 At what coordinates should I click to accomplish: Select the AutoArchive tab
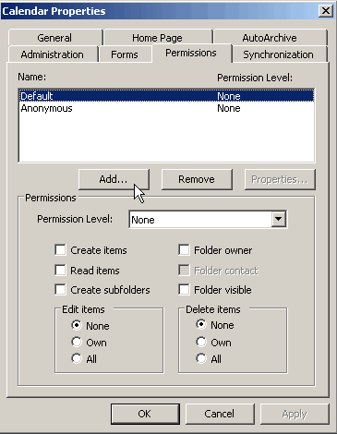pyautogui.click(x=271, y=38)
